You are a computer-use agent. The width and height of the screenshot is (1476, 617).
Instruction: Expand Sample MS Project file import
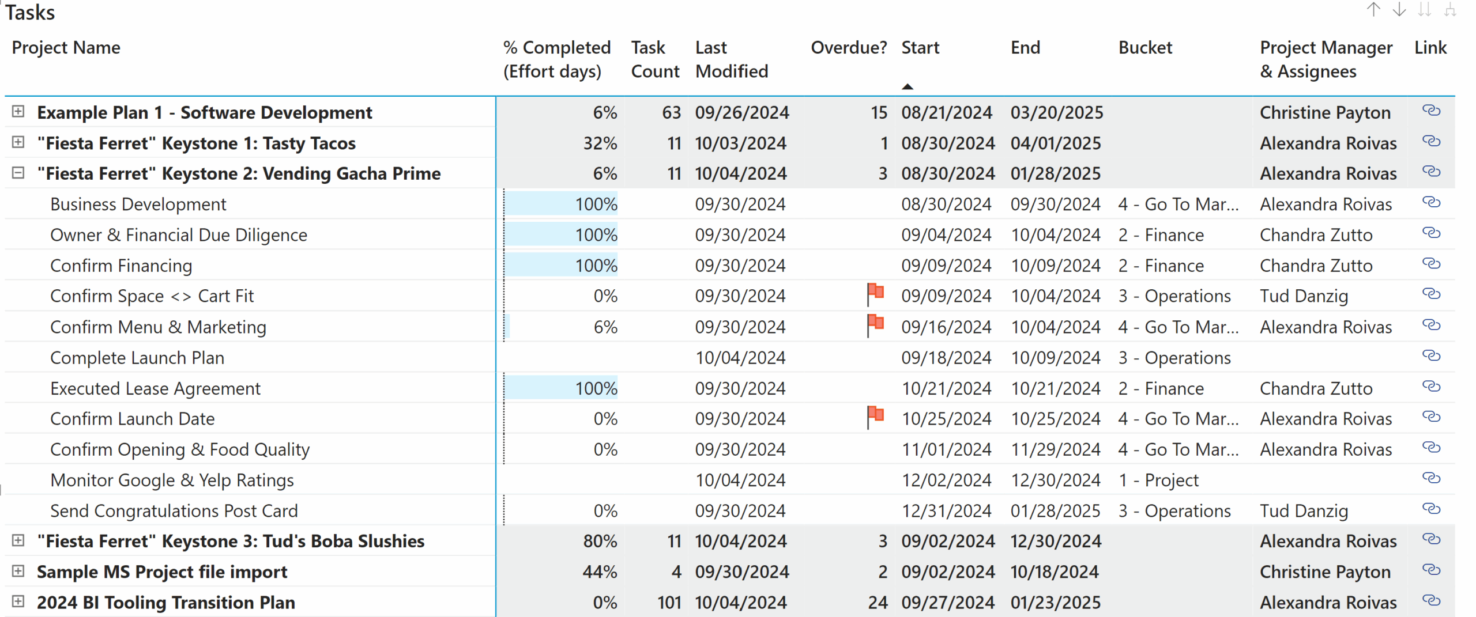pos(18,571)
